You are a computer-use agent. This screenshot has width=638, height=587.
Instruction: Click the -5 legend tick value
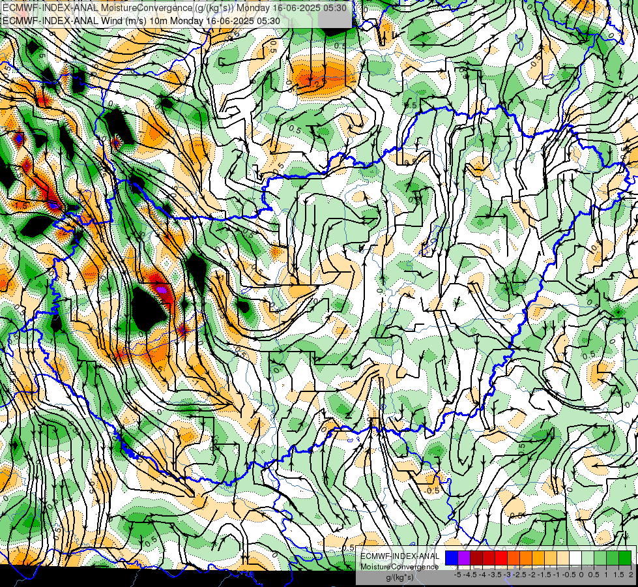click(x=457, y=575)
